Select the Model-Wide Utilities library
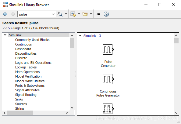This screenshot has width=181, height=124. (30, 81)
